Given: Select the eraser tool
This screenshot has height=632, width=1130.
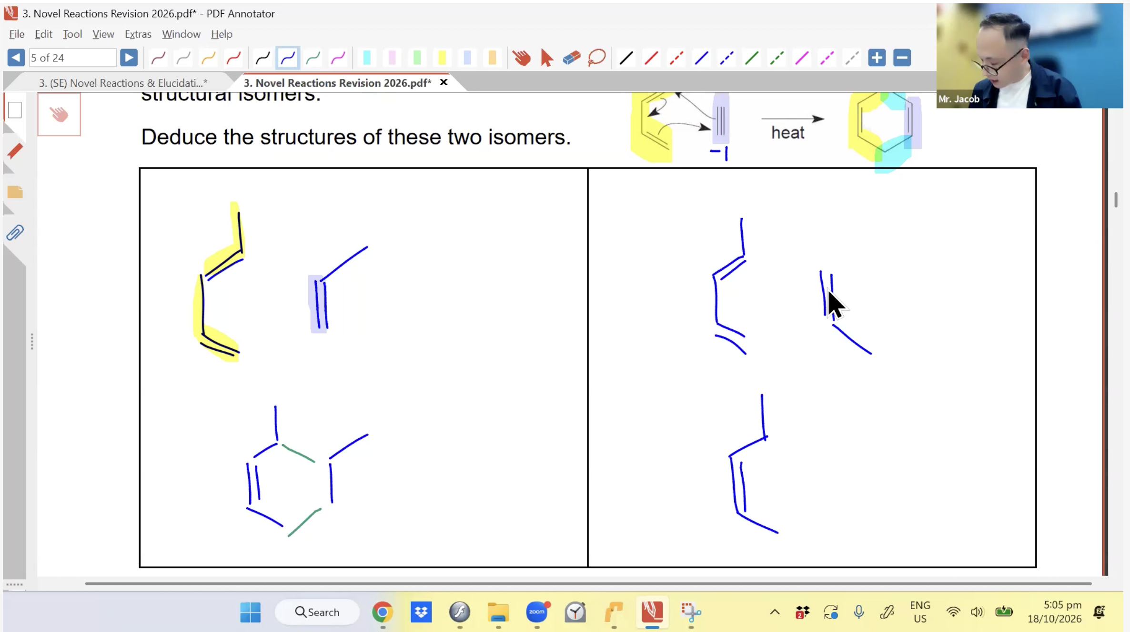Looking at the screenshot, I should coord(572,58).
